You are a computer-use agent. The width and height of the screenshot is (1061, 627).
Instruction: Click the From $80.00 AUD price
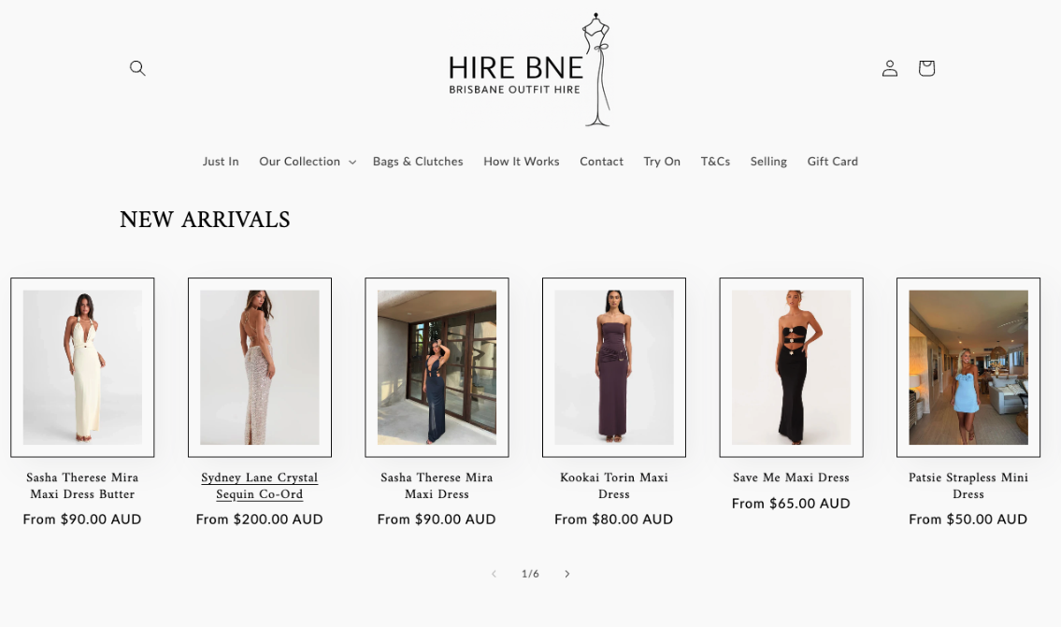point(614,520)
